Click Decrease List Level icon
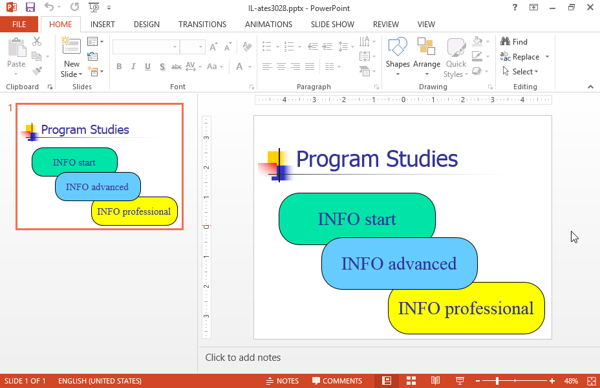The height and width of the screenshot is (388, 600). pos(313,47)
